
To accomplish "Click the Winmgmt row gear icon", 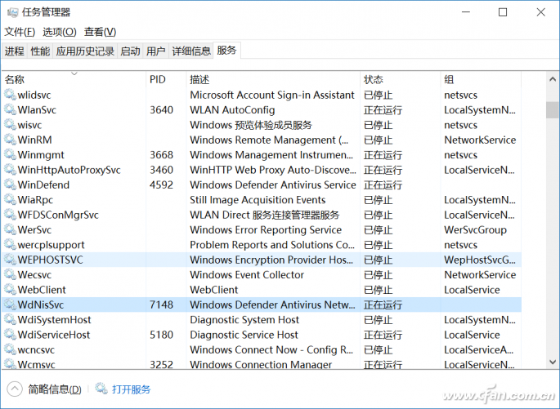I will click(x=10, y=155).
